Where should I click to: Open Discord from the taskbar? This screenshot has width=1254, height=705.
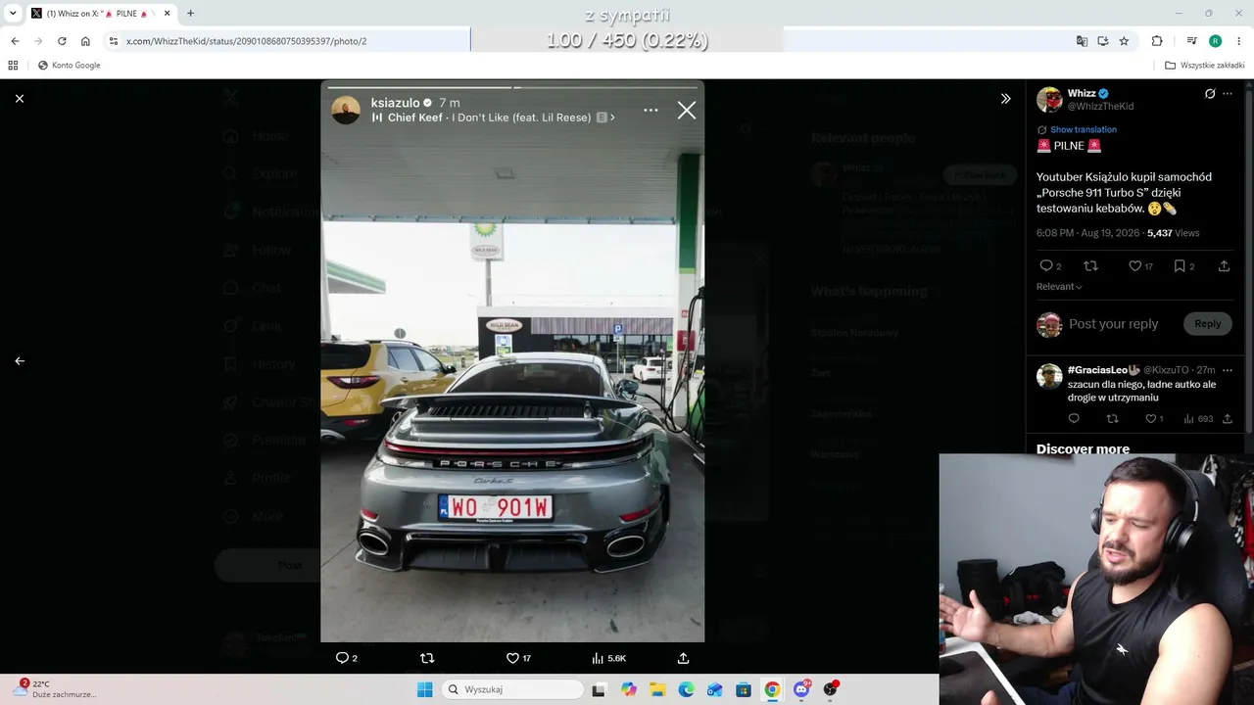801,689
